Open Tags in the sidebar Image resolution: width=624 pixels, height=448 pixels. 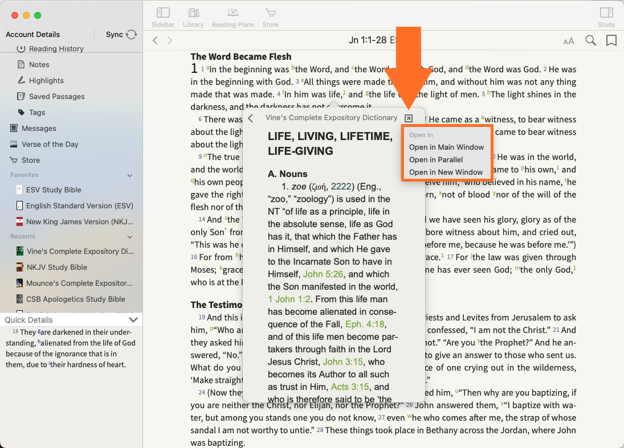point(37,112)
